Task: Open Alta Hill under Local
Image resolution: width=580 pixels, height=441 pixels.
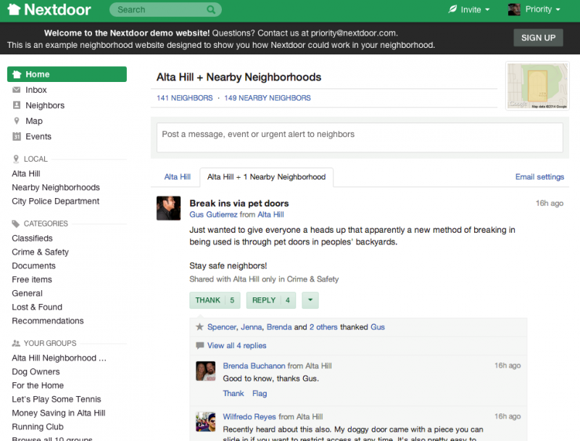Action: click(x=26, y=173)
